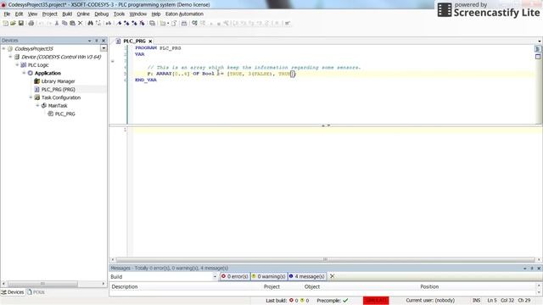Switch to the POUs bottom tab

point(36,292)
